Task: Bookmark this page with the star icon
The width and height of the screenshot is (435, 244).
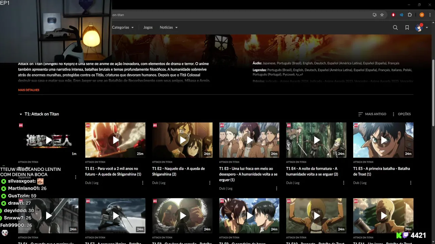Action: pyautogui.click(x=382, y=15)
